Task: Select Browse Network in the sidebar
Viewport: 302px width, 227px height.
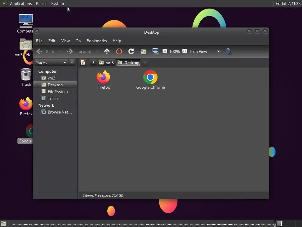Action: click(55, 112)
